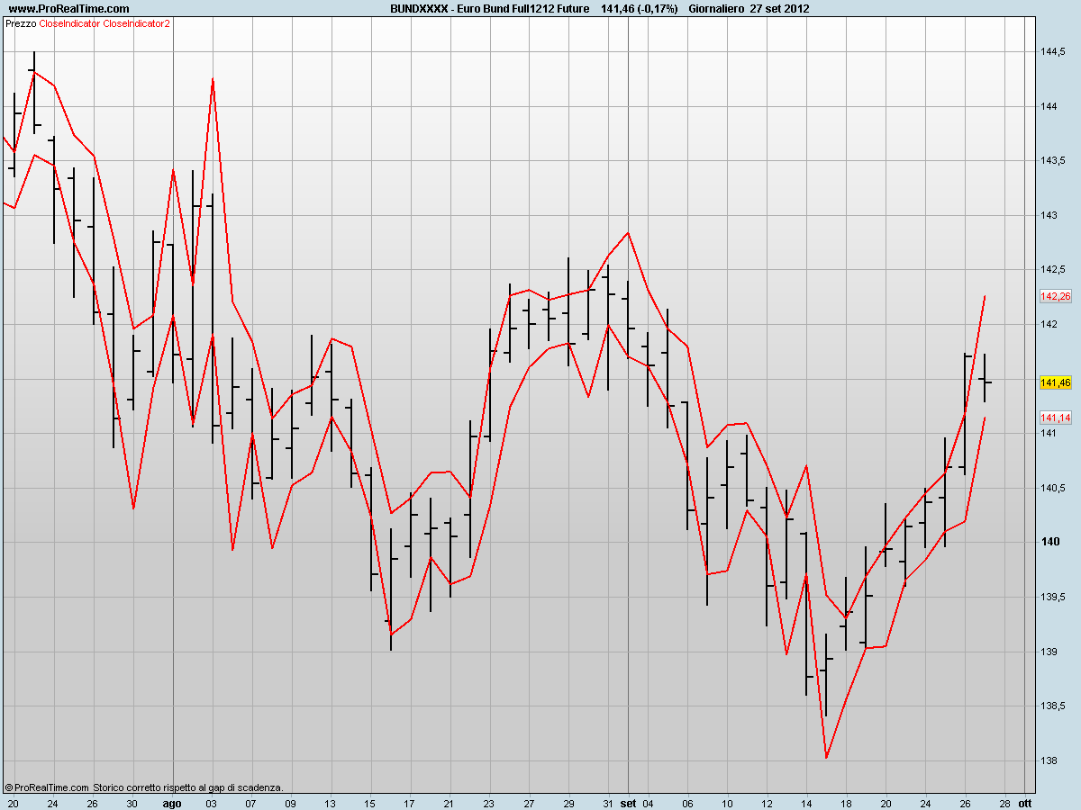Click the 31 date label on time axis

608,802
